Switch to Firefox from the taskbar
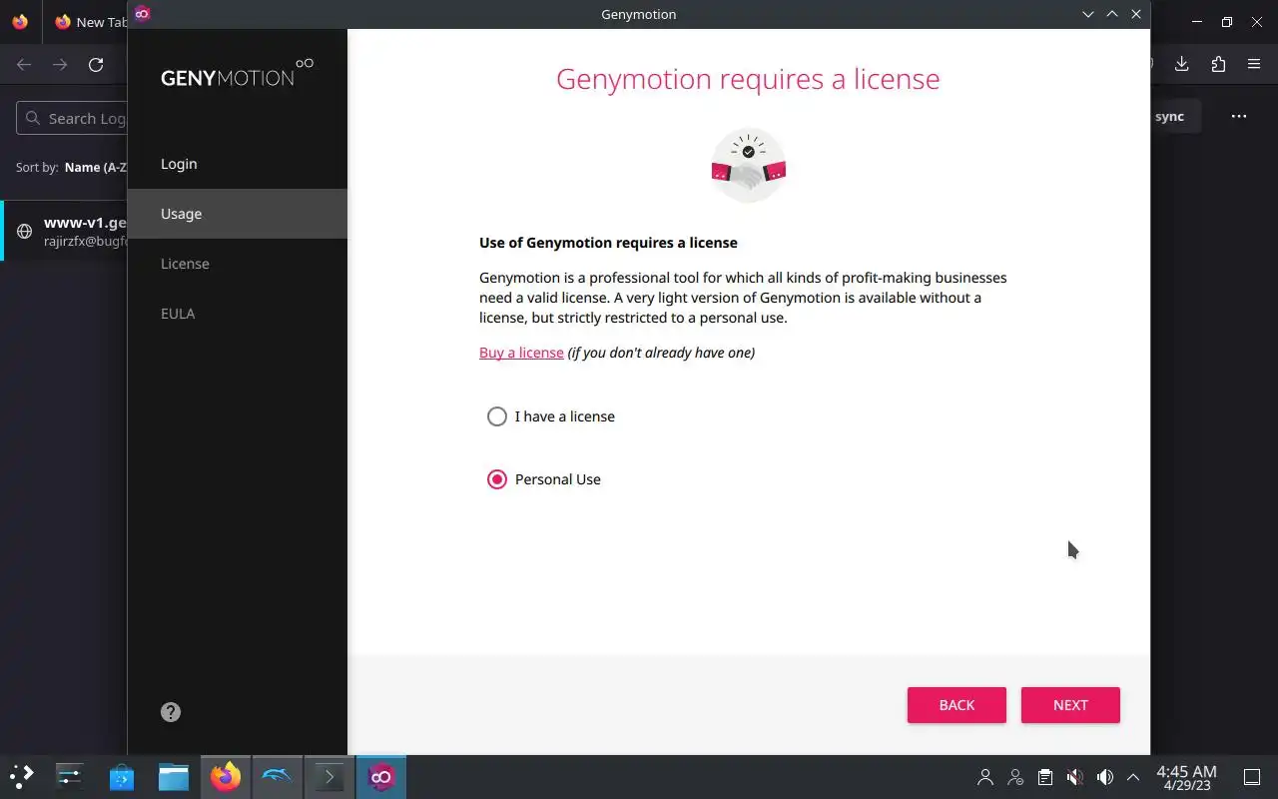This screenshot has width=1278, height=799. click(226, 776)
